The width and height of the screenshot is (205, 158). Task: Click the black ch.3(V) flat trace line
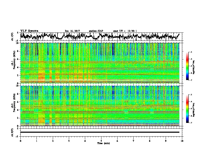pyautogui.click(x=100, y=132)
